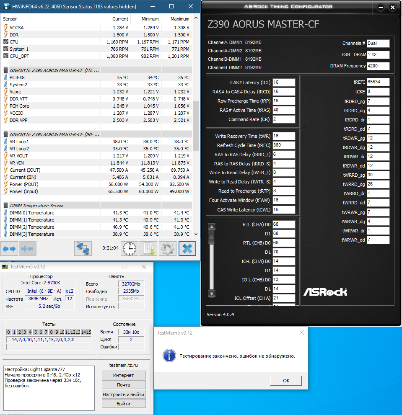Click the DIMM Temperature Sensor chip icon
Screen dimensions: 402x415
(x=6, y=205)
